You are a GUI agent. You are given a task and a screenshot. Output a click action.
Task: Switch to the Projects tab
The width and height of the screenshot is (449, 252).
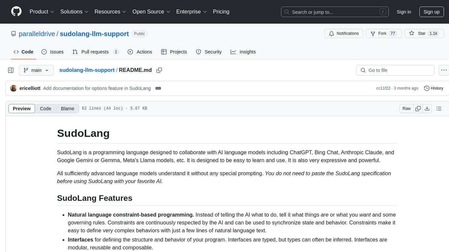click(x=174, y=52)
